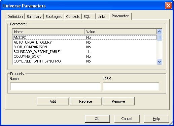
Task: Click the Remove button
Action: pyautogui.click(x=118, y=101)
